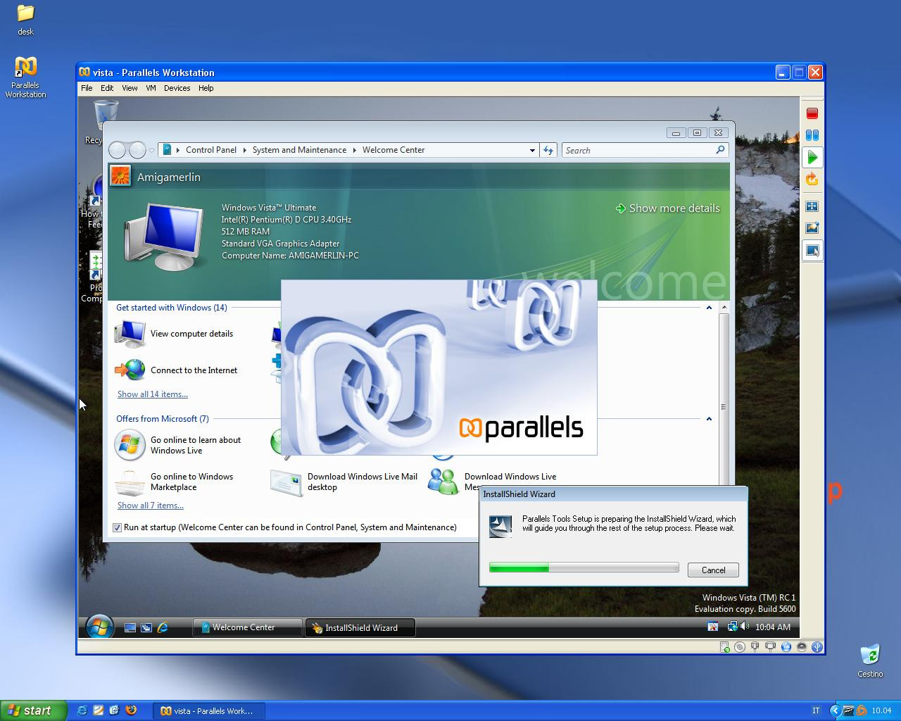Launch Internet Explorer from the Vista quick launch

[x=163, y=627]
